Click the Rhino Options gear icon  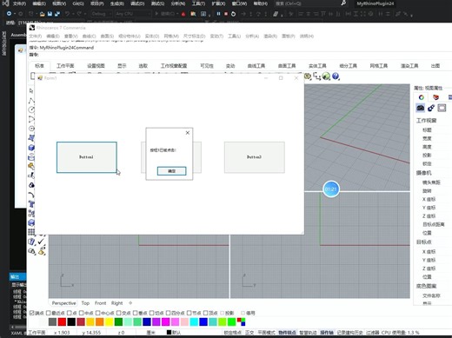(308, 76)
